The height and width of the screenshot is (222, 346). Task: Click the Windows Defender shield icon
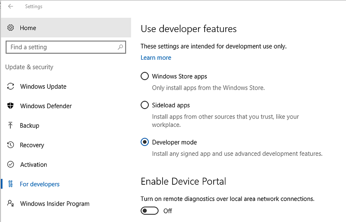[x=10, y=106]
